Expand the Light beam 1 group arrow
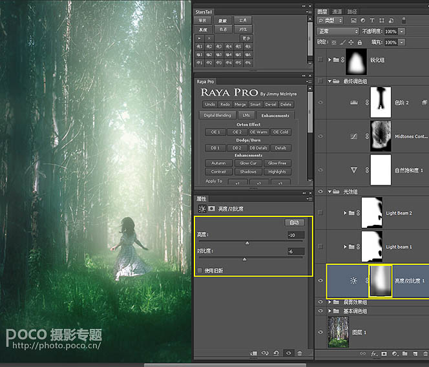Viewport: 429px width, 367px height. click(345, 247)
